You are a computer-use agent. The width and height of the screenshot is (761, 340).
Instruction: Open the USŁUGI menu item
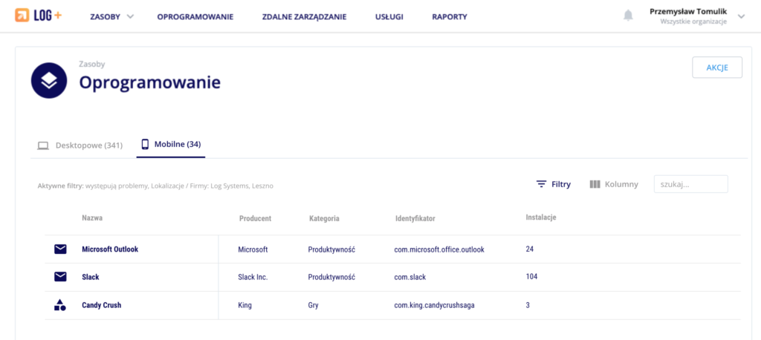click(x=389, y=16)
